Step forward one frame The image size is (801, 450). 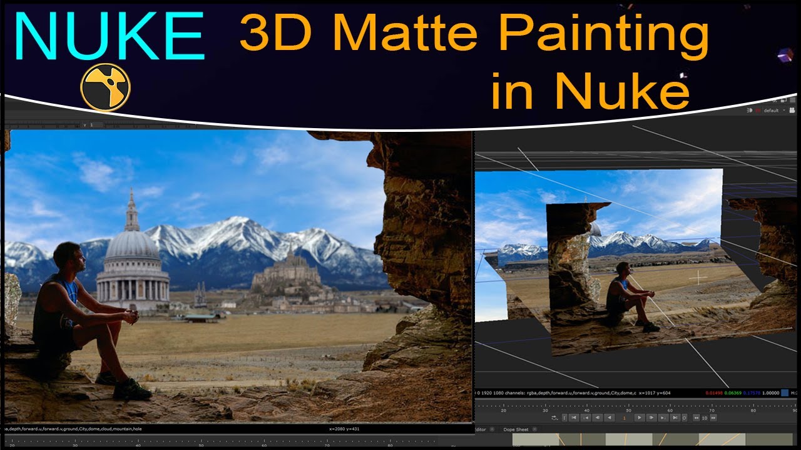tap(651, 417)
